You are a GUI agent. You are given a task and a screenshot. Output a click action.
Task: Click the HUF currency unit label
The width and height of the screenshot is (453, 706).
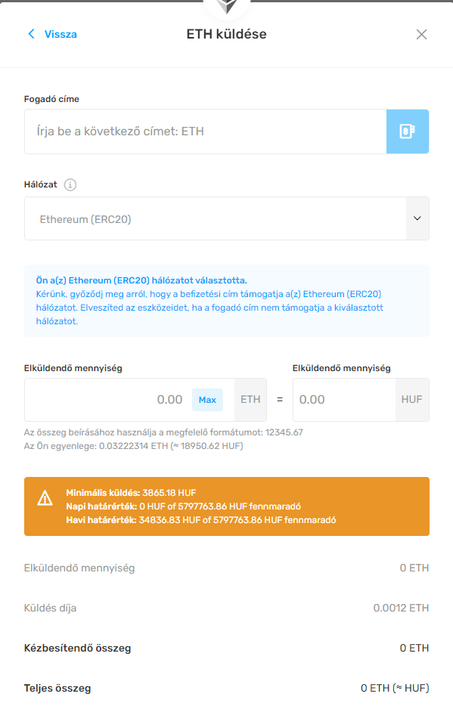click(x=412, y=400)
